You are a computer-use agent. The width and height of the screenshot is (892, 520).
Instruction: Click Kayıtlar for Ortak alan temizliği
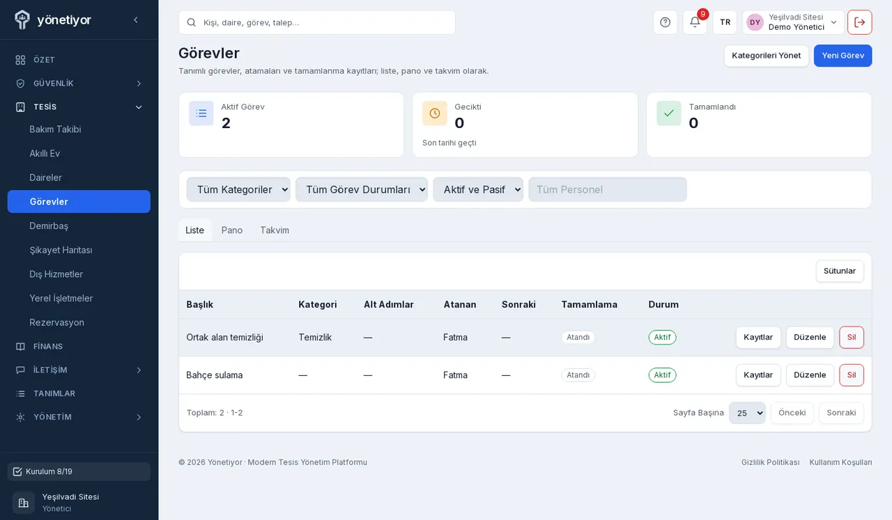pyautogui.click(x=758, y=338)
